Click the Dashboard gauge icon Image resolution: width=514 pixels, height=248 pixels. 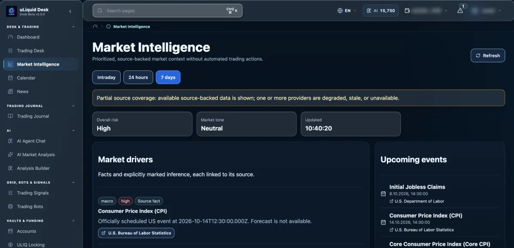pos(11,37)
